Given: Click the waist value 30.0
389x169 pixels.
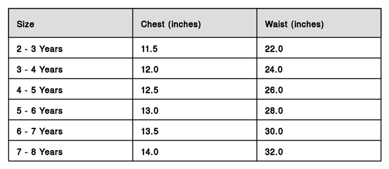Looking at the screenshot, I should pos(274,131).
